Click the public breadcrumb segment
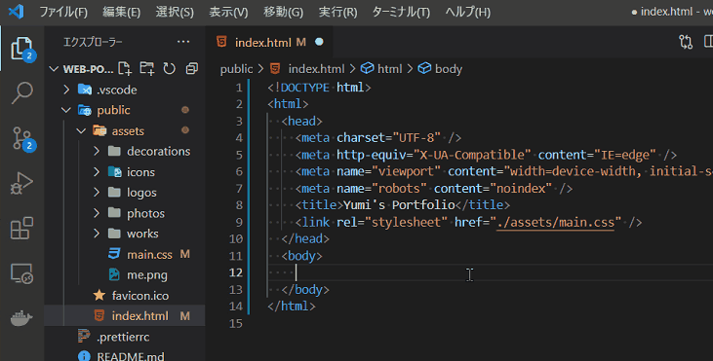 pos(236,69)
